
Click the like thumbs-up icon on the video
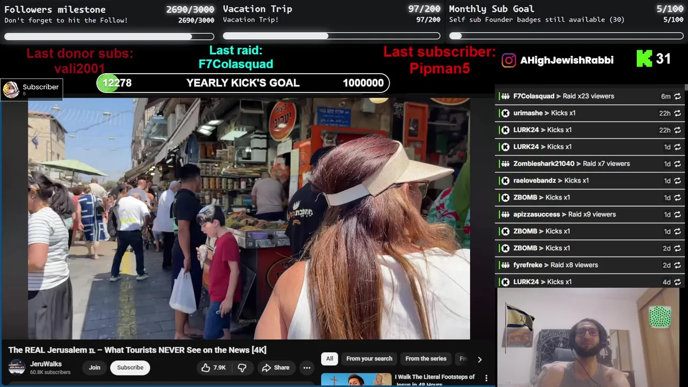pyautogui.click(x=205, y=368)
